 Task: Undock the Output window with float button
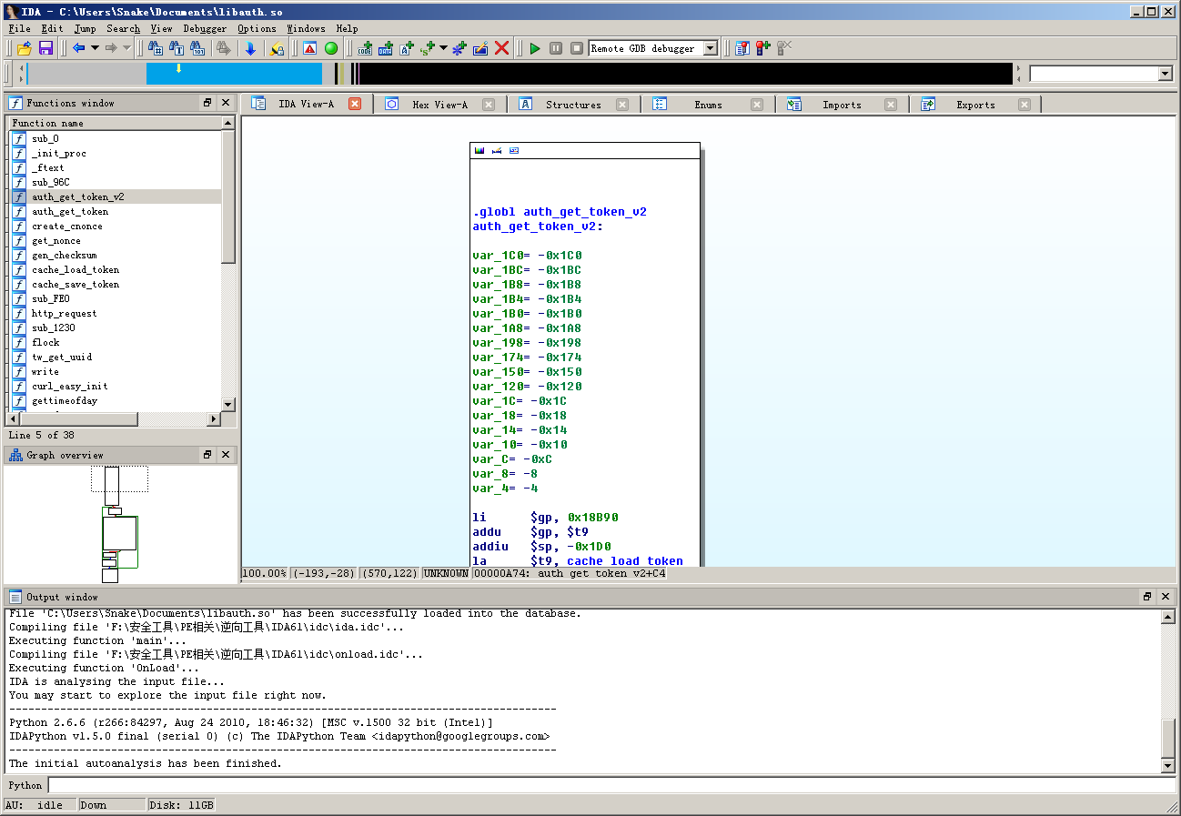[x=1147, y=597]
